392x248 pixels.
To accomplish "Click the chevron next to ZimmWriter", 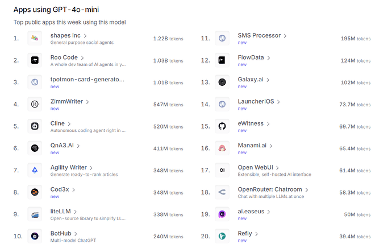I will pyautogui.click(x=87, y=102).
